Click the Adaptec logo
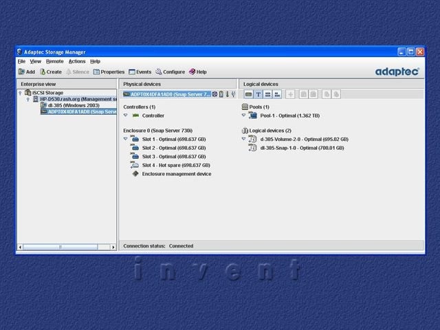The image size is (440, 330). (397, 71)
